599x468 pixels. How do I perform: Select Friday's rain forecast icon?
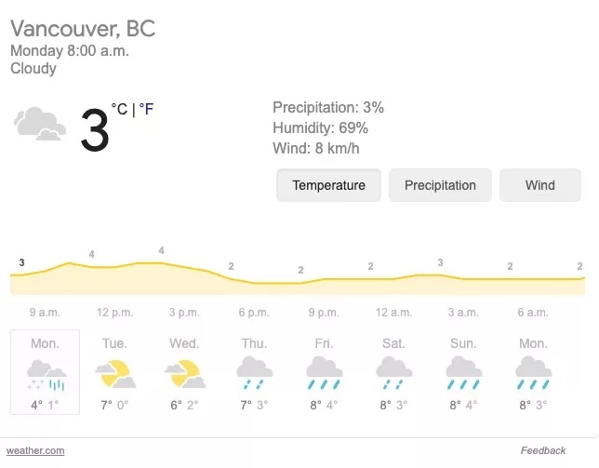[x=325, y=373]
